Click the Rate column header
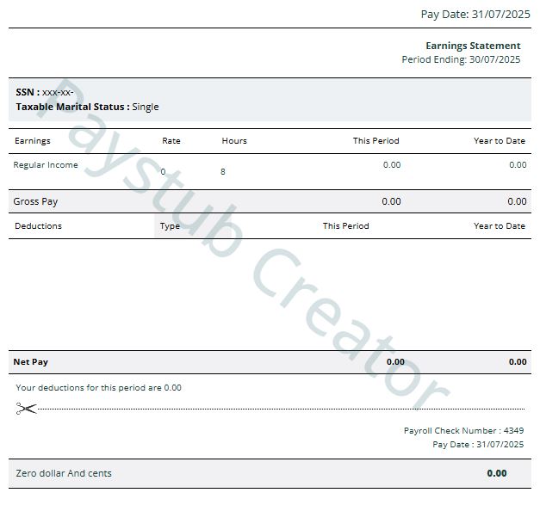Screen dimensions: 540x505 point(171,140)
